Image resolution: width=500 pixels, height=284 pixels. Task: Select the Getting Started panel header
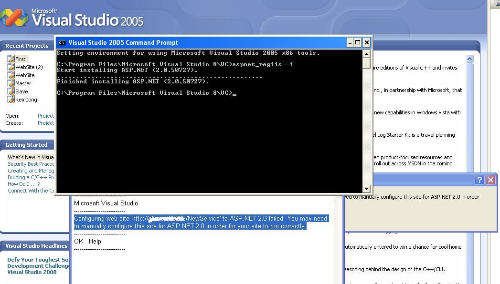26,145
